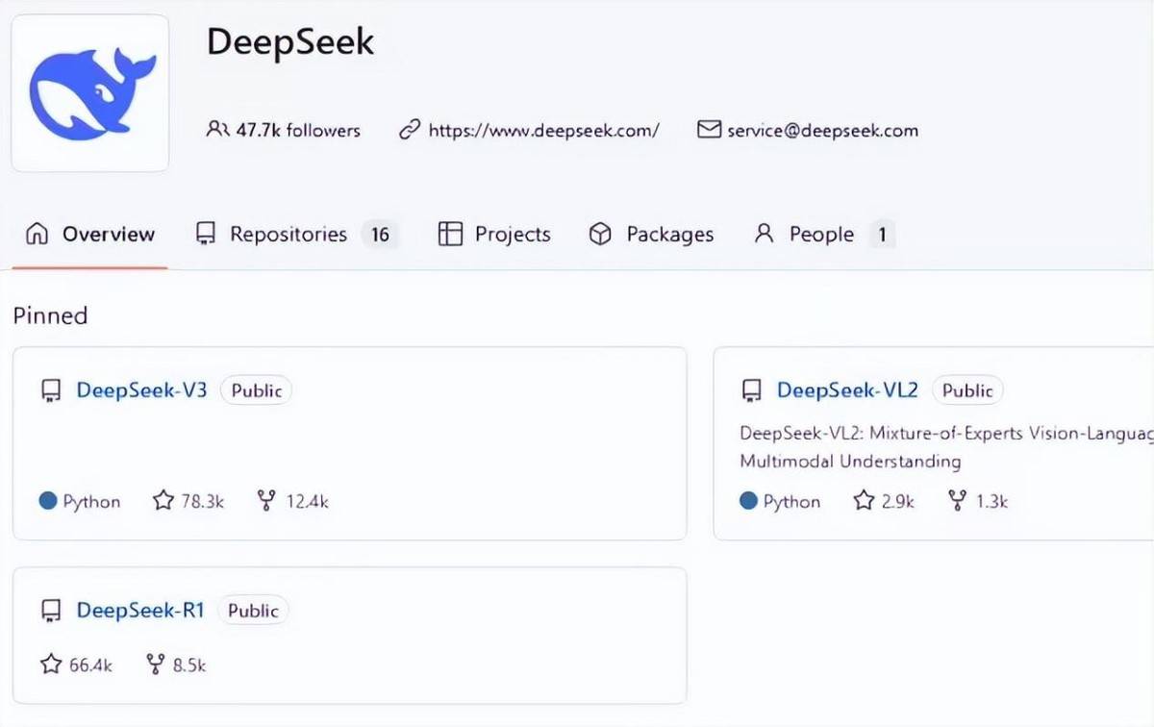
Task: Click the followers people icon
Action: pyautogui.click(x=217, y=130)
